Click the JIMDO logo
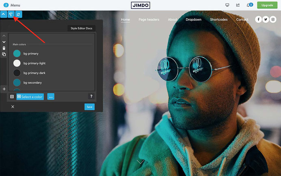This screenshot has height=176, width=281. click(x=140, y=5)
